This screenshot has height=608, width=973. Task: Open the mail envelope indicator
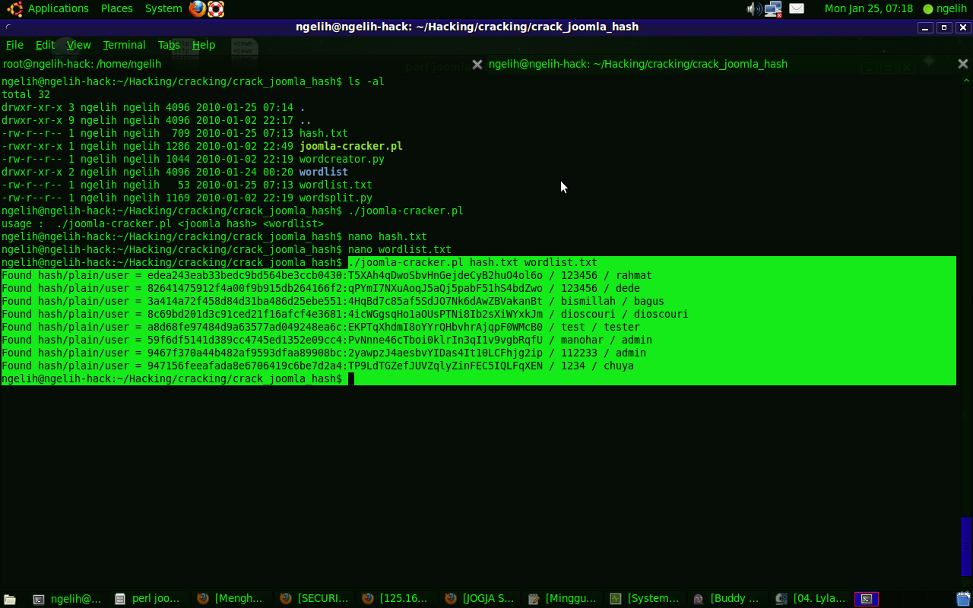tap(797, 8)
